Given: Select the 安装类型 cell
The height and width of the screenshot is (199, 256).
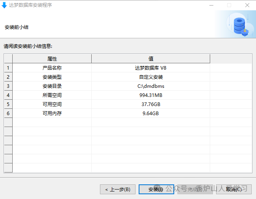Looking at the screenshot, I should [52, 77].
